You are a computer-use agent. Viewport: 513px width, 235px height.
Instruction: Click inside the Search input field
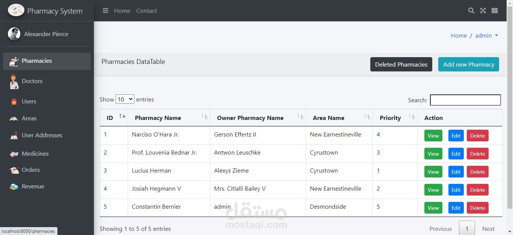click(465, 100)
